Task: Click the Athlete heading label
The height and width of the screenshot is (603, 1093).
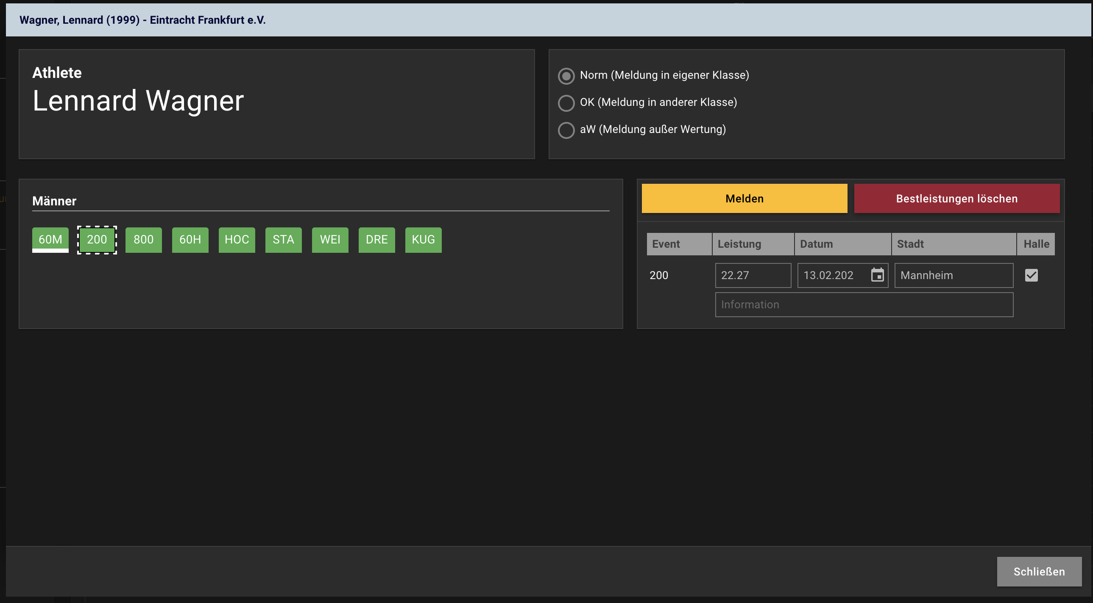Action: coord(57,73)
